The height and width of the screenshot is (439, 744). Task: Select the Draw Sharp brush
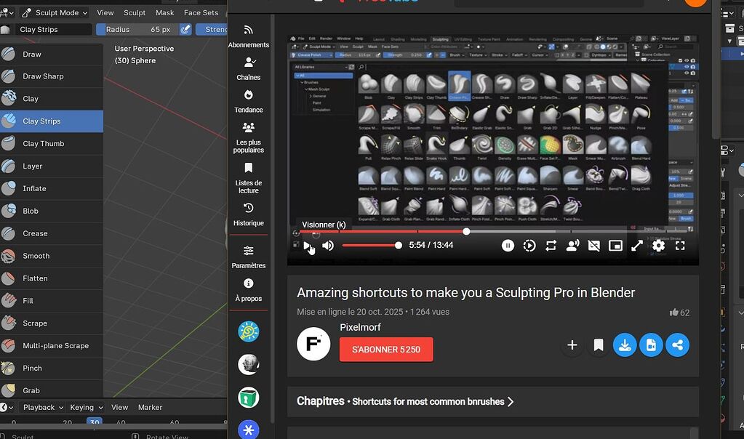(51, 76)
